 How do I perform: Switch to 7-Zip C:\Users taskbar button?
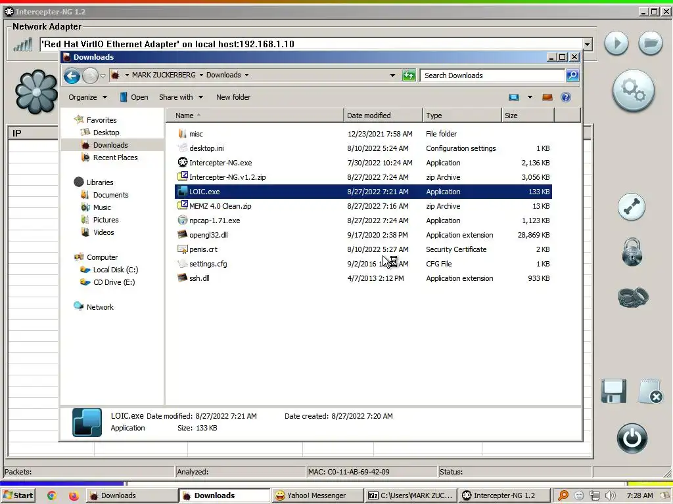411,495
